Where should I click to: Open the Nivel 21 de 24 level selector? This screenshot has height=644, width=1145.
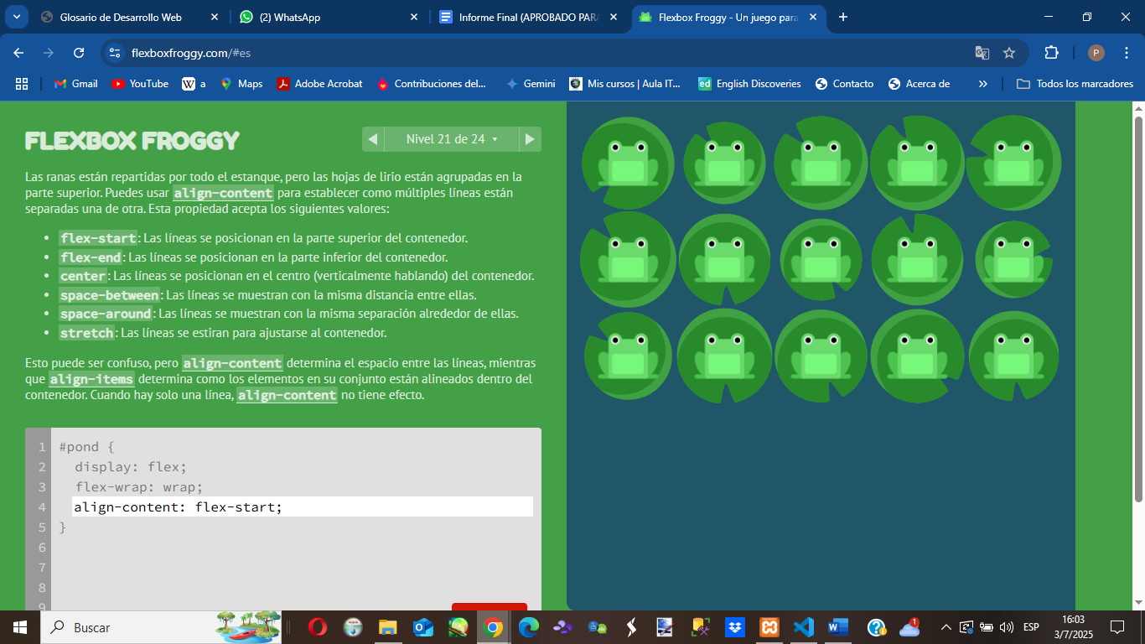pyautogui.click(x=452, y=139)
